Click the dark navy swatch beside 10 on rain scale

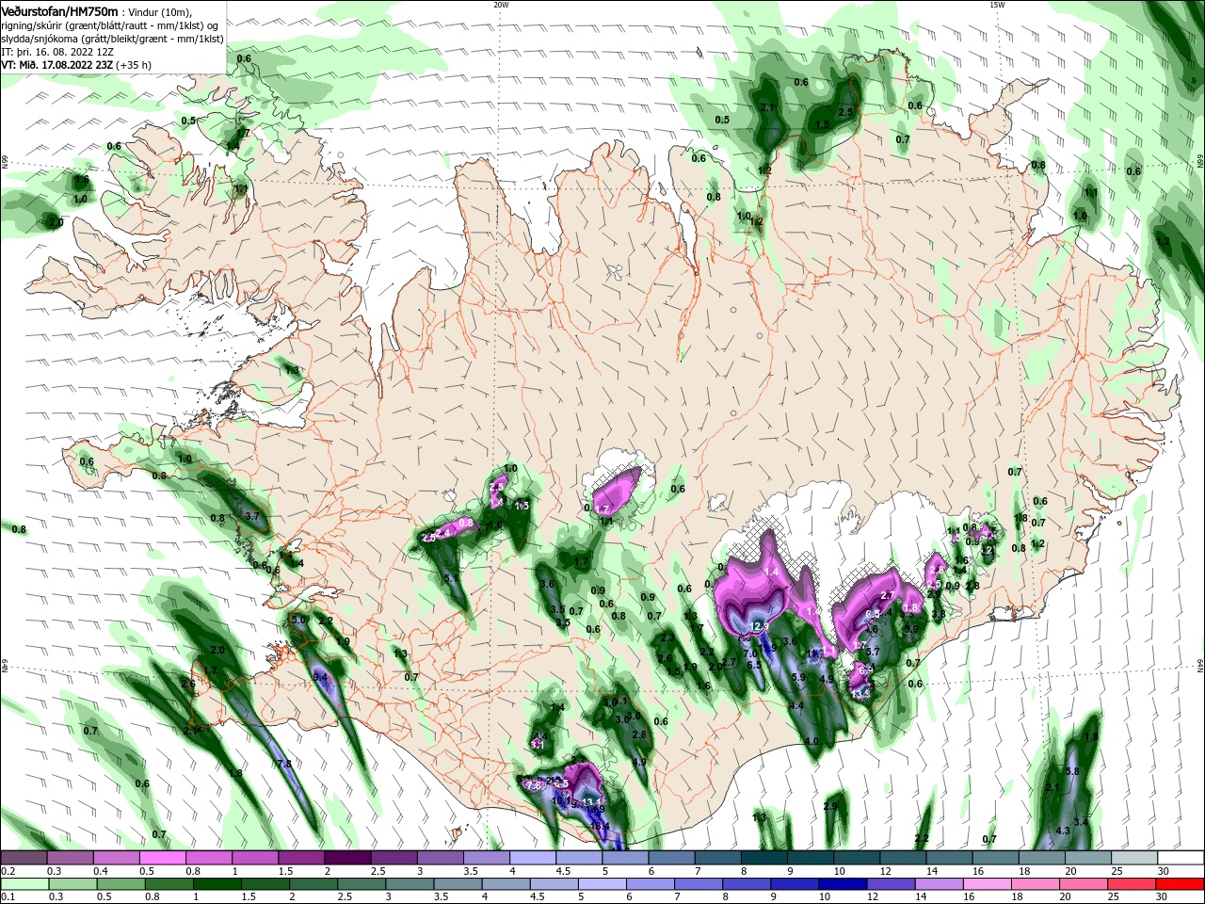click(x=843, y=884)
